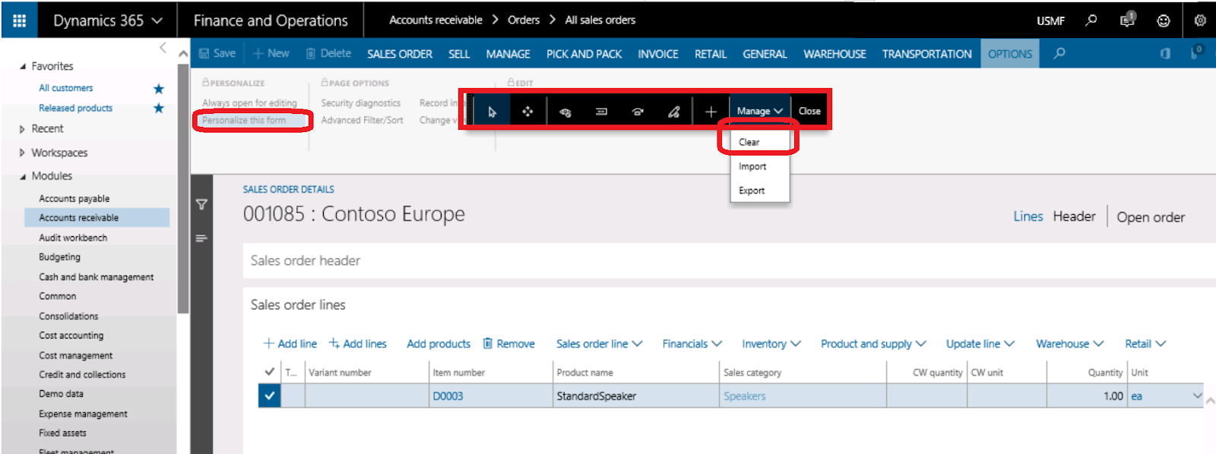The image size is (1216, 454).
Task: Expand the Sales order header section
Action: click(729, 260)
